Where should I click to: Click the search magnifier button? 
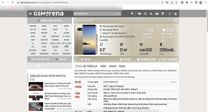point(118,14)
